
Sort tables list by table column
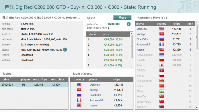pos(6,80)
